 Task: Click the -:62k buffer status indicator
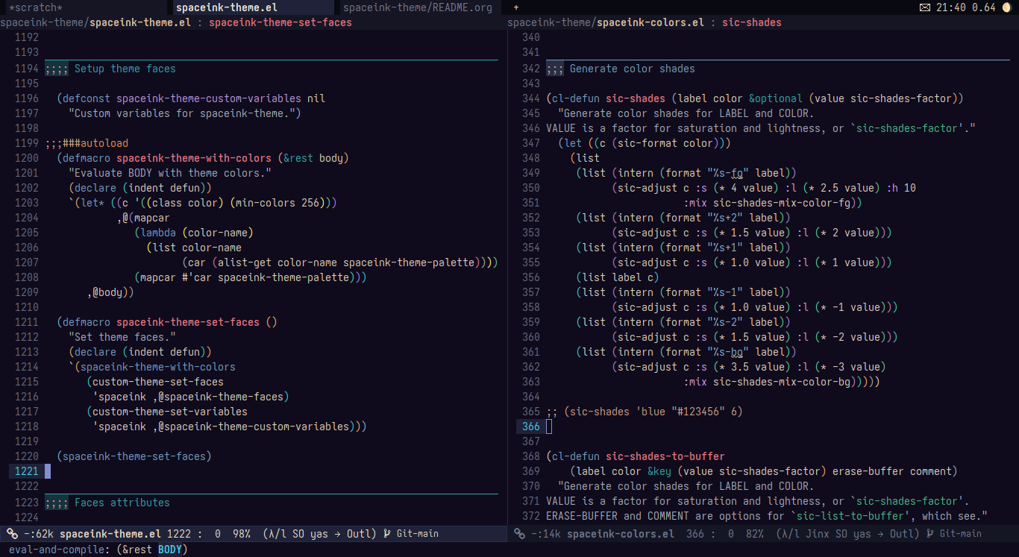[x=39, y=534]
